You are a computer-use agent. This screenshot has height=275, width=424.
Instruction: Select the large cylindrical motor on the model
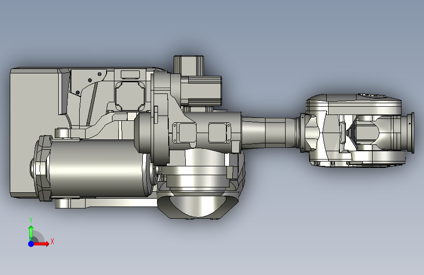[x=96, y=168]
